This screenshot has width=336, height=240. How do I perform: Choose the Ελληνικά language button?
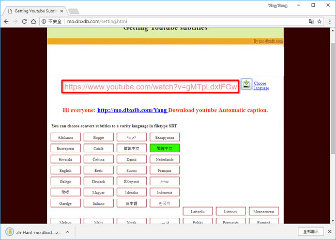(132, 181)
